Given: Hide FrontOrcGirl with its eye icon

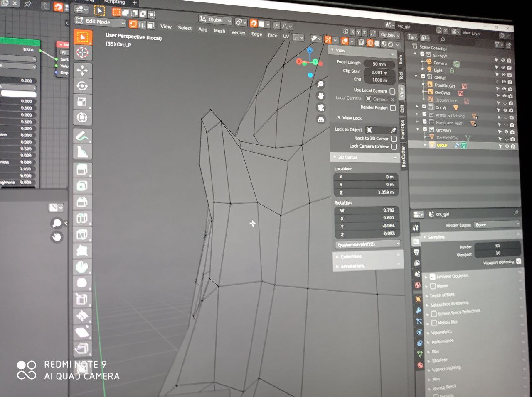Looking at the screenshot, I should [504, 89].
